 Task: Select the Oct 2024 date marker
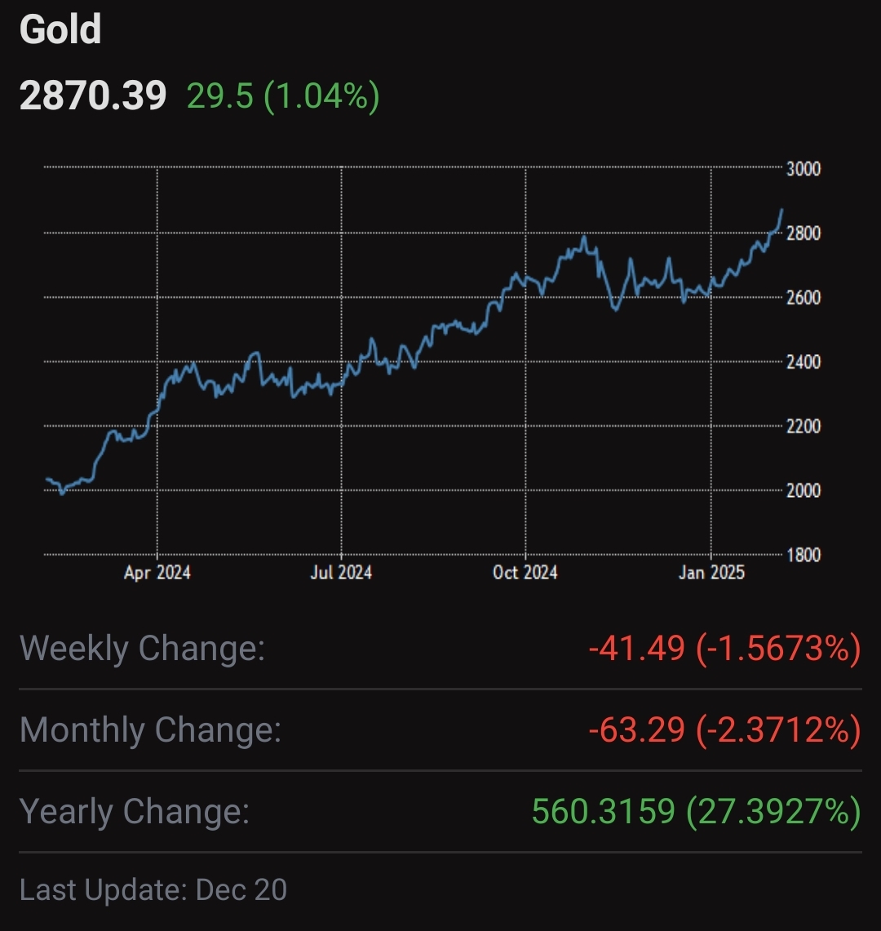tap(525, 573)
